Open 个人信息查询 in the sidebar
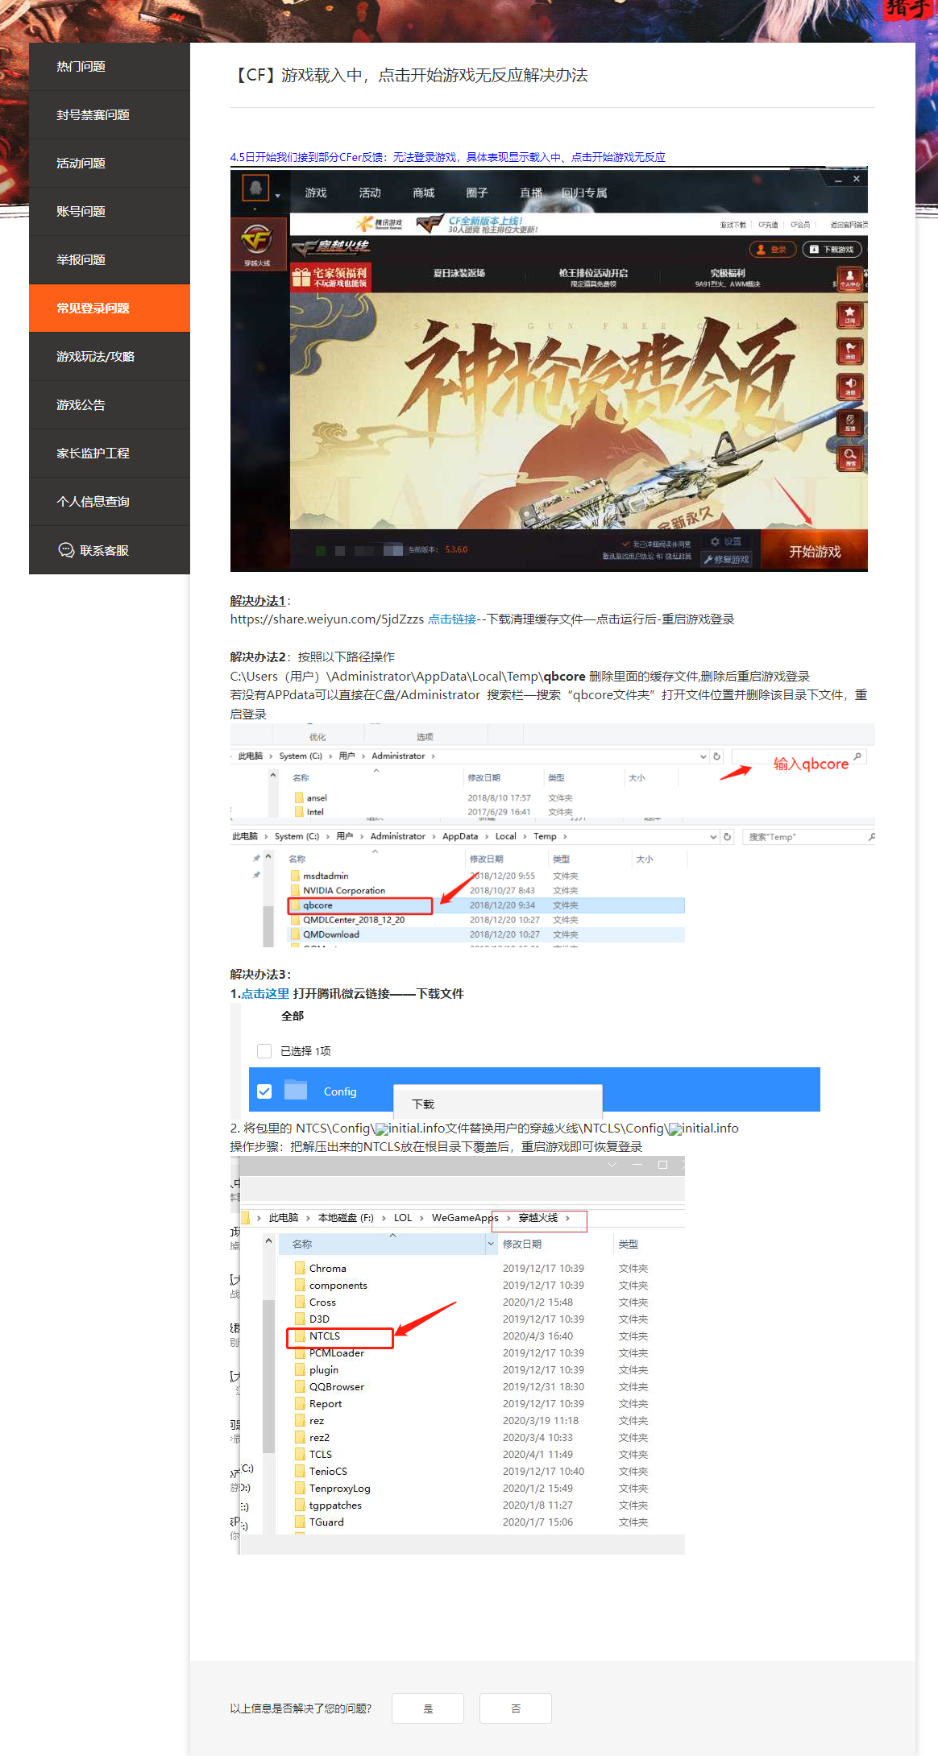The height and width of the screenshot is (1756, 938). 110,502
